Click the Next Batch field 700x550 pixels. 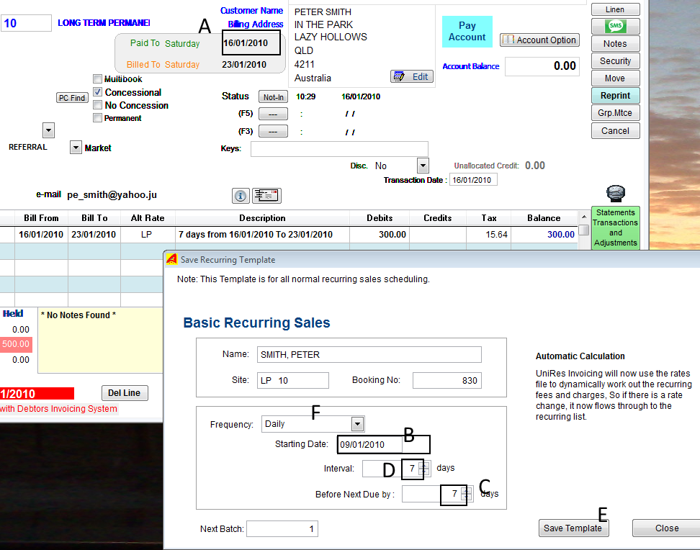click(282, 529)
